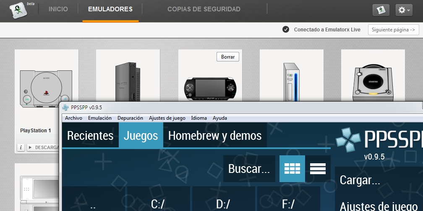Click the DESCARGA button for PlayStation 1
Screen dimensions: 423x211
[43, 147]
